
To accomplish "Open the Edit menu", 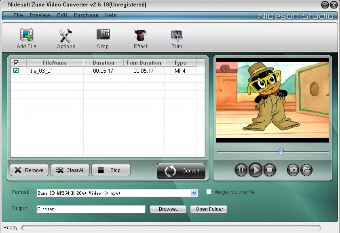I will (62, 15).
